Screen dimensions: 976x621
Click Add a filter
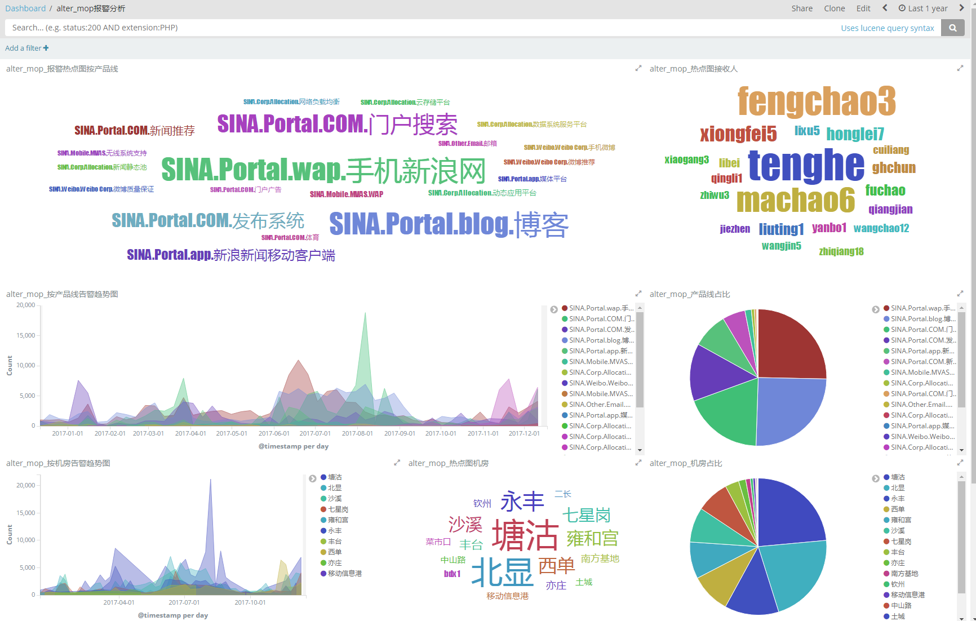pyautogui.click(x=26, y=48)
